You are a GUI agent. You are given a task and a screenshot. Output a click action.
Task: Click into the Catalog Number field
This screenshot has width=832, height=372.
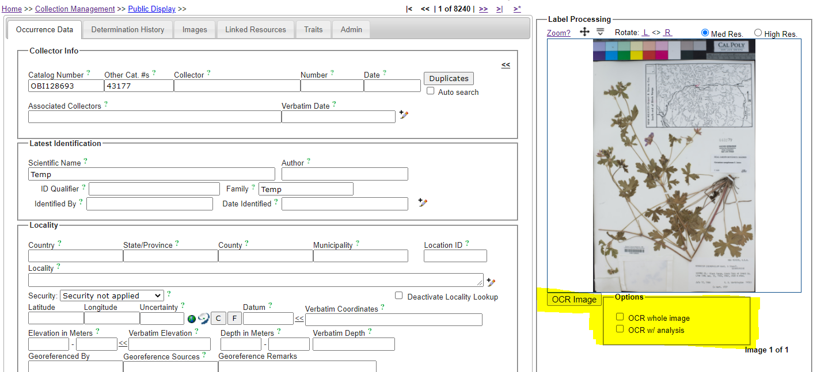(66, 86)
